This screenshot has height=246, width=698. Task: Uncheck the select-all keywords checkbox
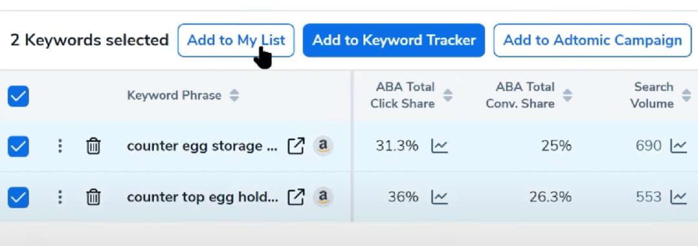pos(18,96)
